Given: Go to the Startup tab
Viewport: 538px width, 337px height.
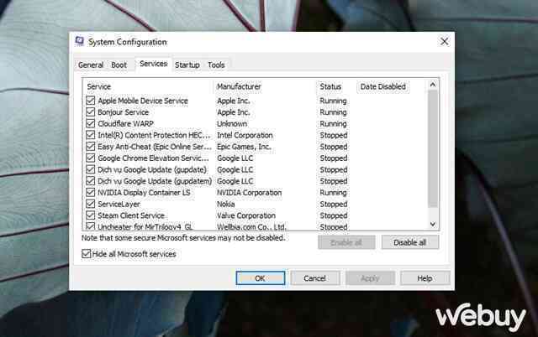Looking at the screenshot, I should tap(187, 65).
